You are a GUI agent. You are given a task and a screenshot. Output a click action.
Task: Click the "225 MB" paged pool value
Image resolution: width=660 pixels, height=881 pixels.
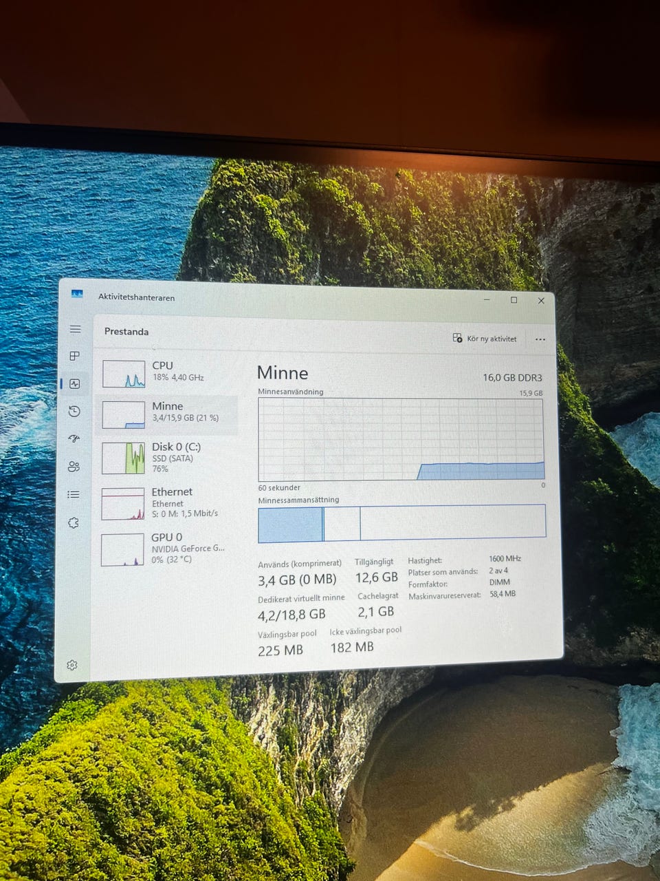point(280,650)
